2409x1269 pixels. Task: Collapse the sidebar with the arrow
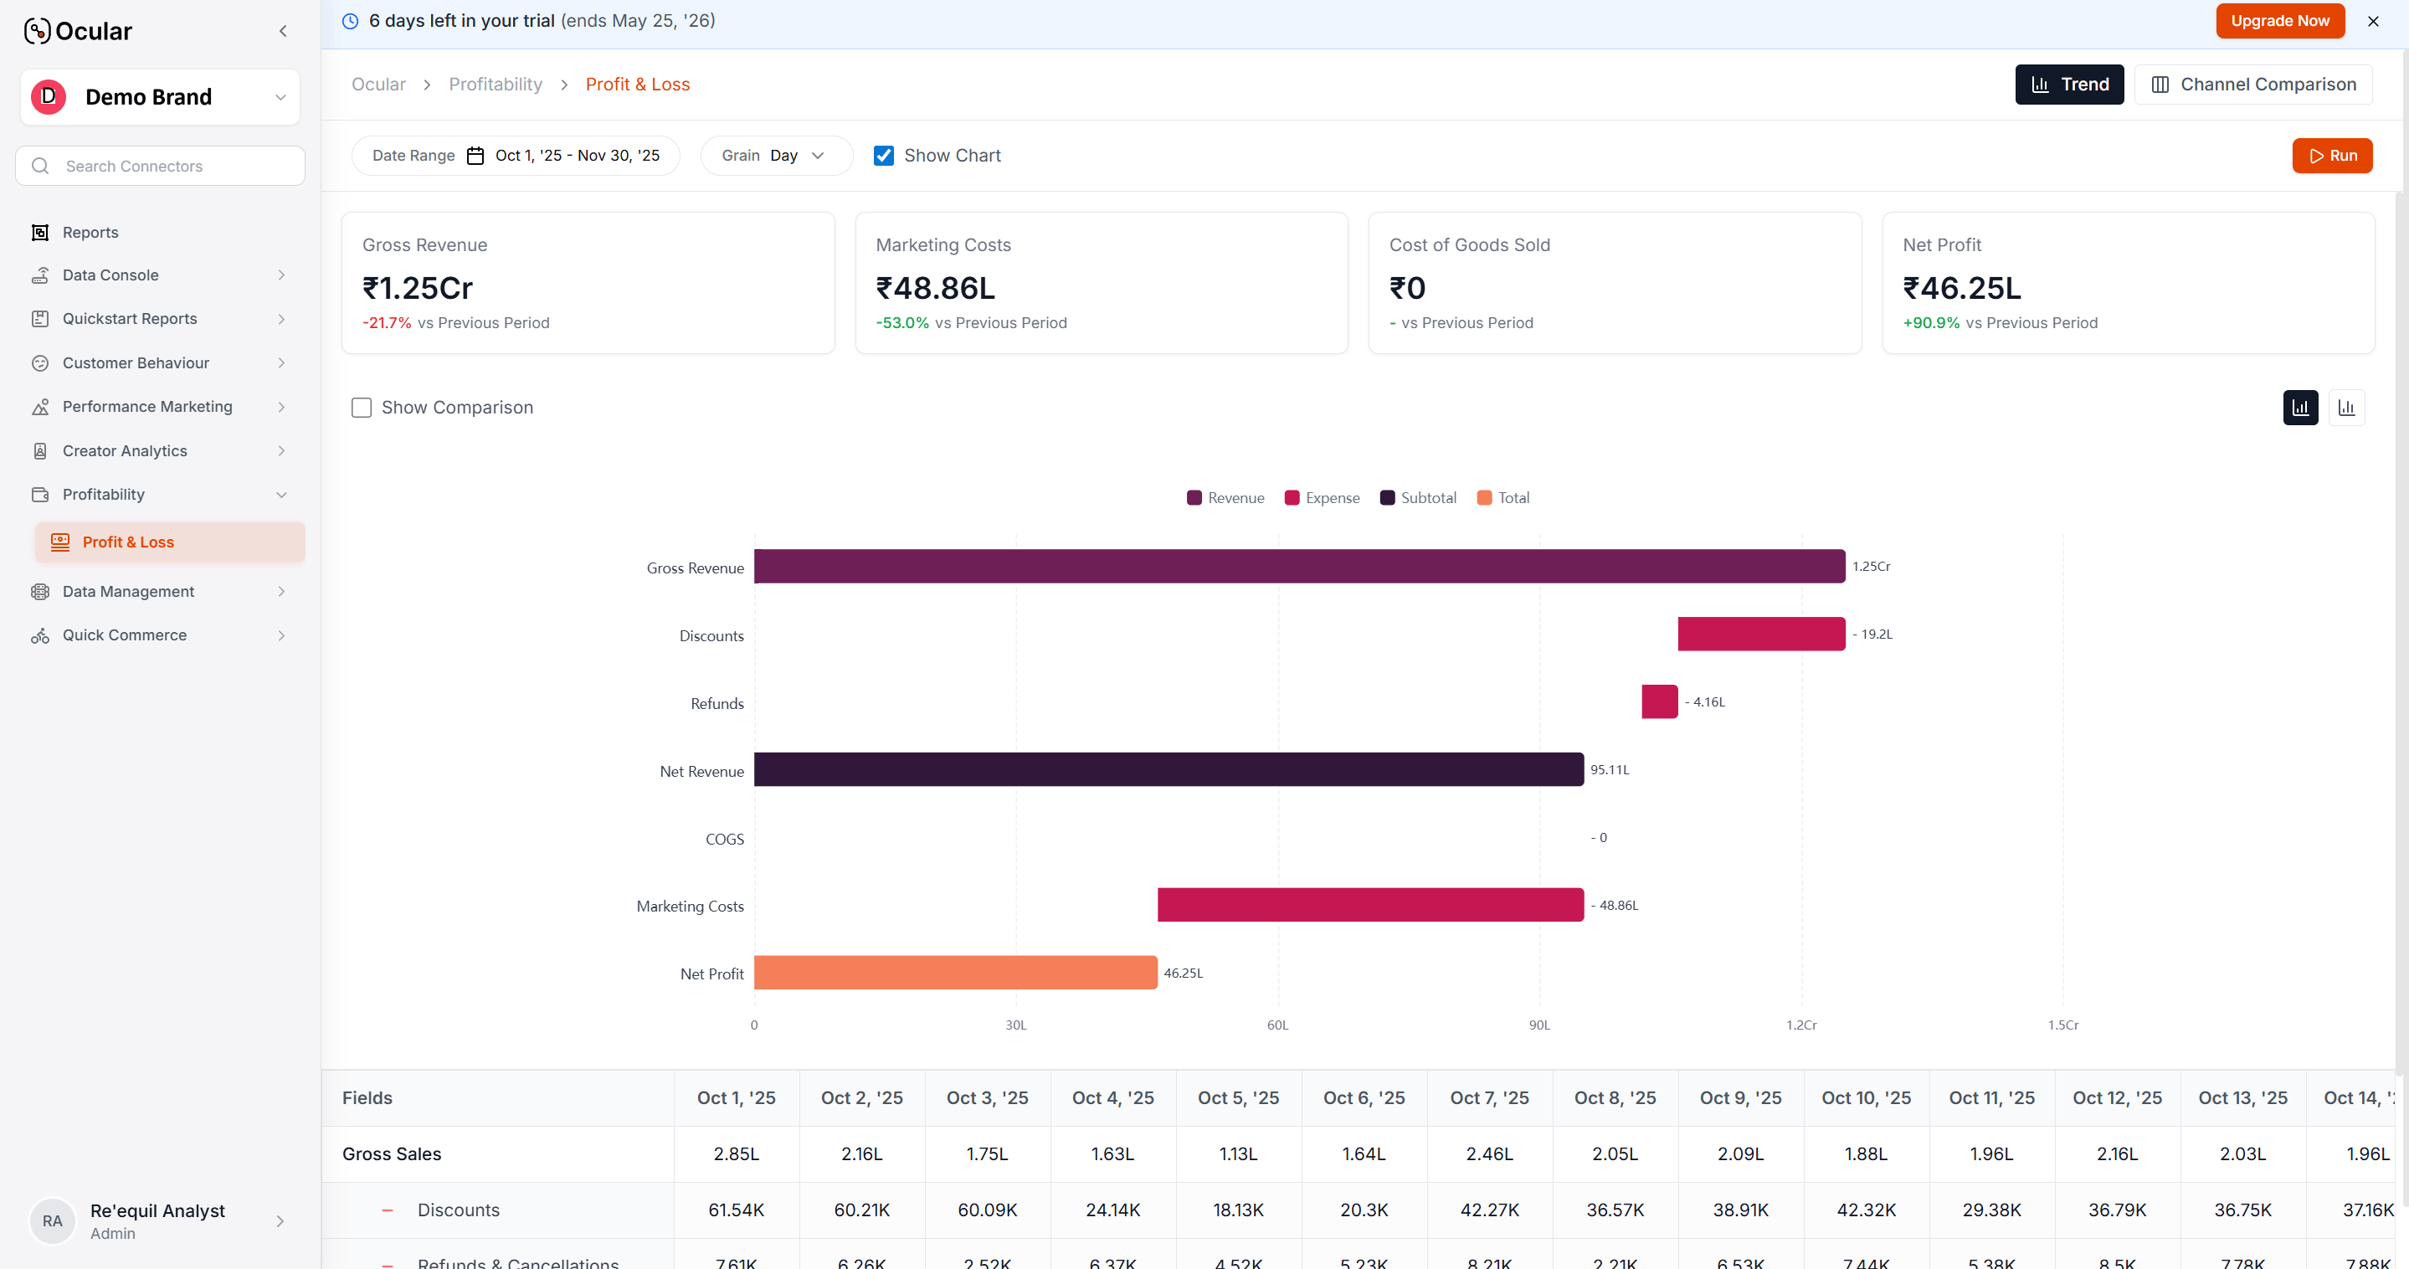(x=282, y=31)
